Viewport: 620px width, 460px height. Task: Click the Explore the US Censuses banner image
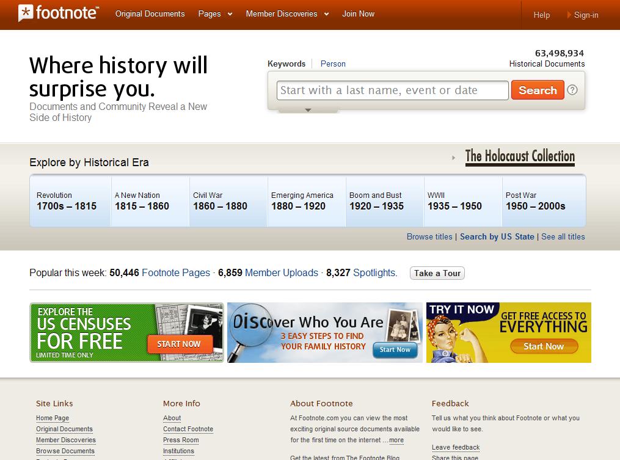pos(126,333)
